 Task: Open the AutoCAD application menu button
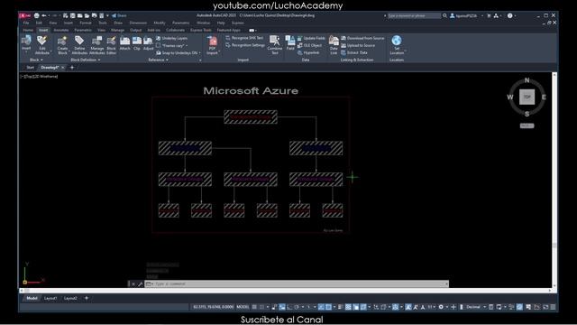24,15
